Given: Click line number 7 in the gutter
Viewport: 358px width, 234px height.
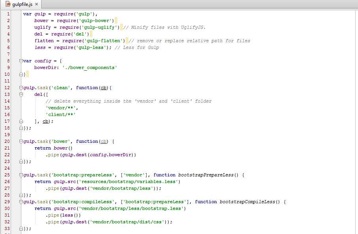Looking at the screenshot, I should click(8, 54).
